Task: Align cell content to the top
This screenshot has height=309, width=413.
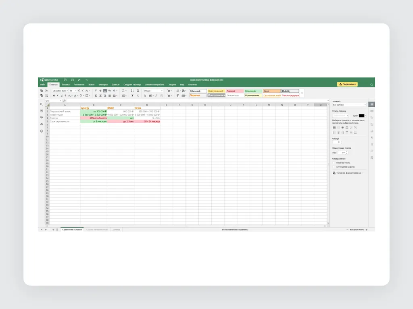Action: click(96, 91)
